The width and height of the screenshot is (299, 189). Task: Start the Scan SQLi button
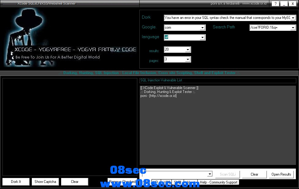point(227,174)
